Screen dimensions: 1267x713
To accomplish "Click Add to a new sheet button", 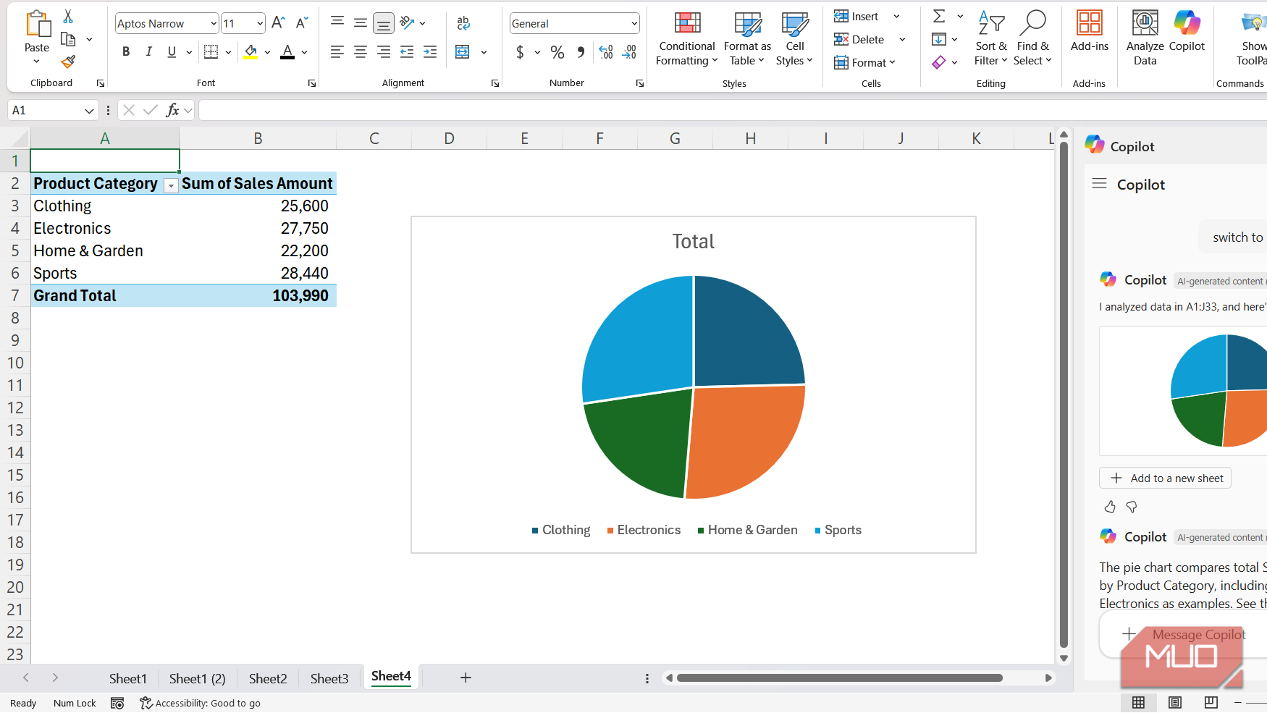I will pos(1165,478).
